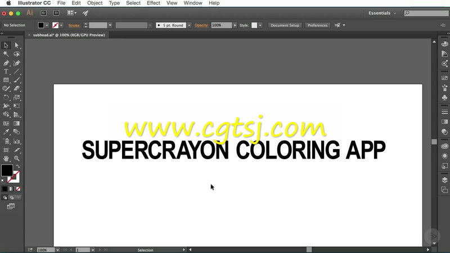Image resolution: width=450 pixels, height=253 pixels.
Task: Open the Artboards panel icon
Action: pyautogui.click(x=444, y=189)
